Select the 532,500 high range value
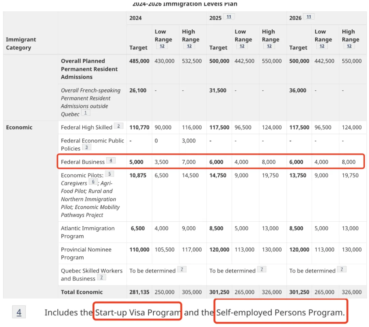 [x=192, y=61]
